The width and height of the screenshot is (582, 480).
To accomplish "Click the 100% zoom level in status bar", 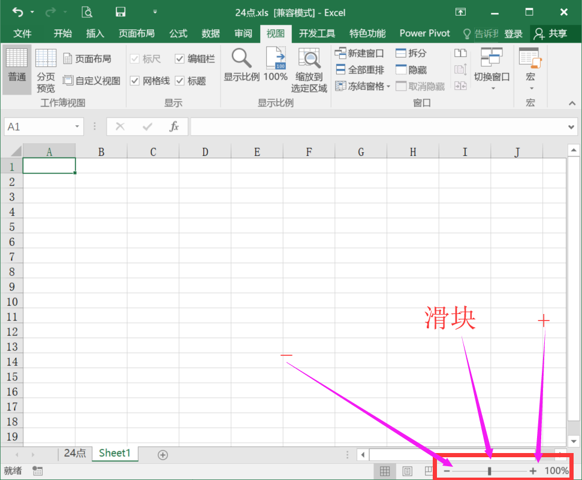I will click(556, 471).
